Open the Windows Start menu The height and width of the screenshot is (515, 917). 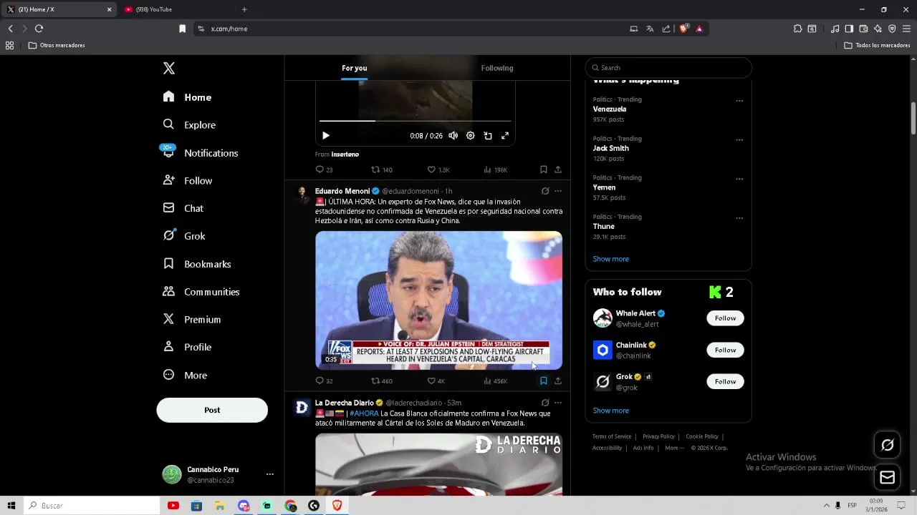click(x=11, y=506)
